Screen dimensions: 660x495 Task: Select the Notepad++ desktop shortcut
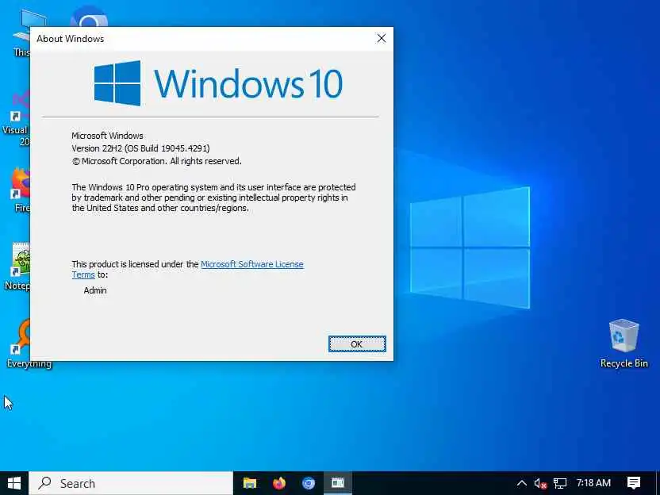point(17,267)
